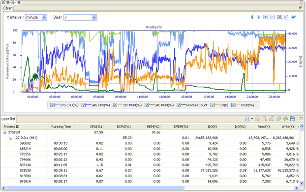Screen dimensions: 306x192
Task: Zoom in the chart with plus icon
Action: 265,17
